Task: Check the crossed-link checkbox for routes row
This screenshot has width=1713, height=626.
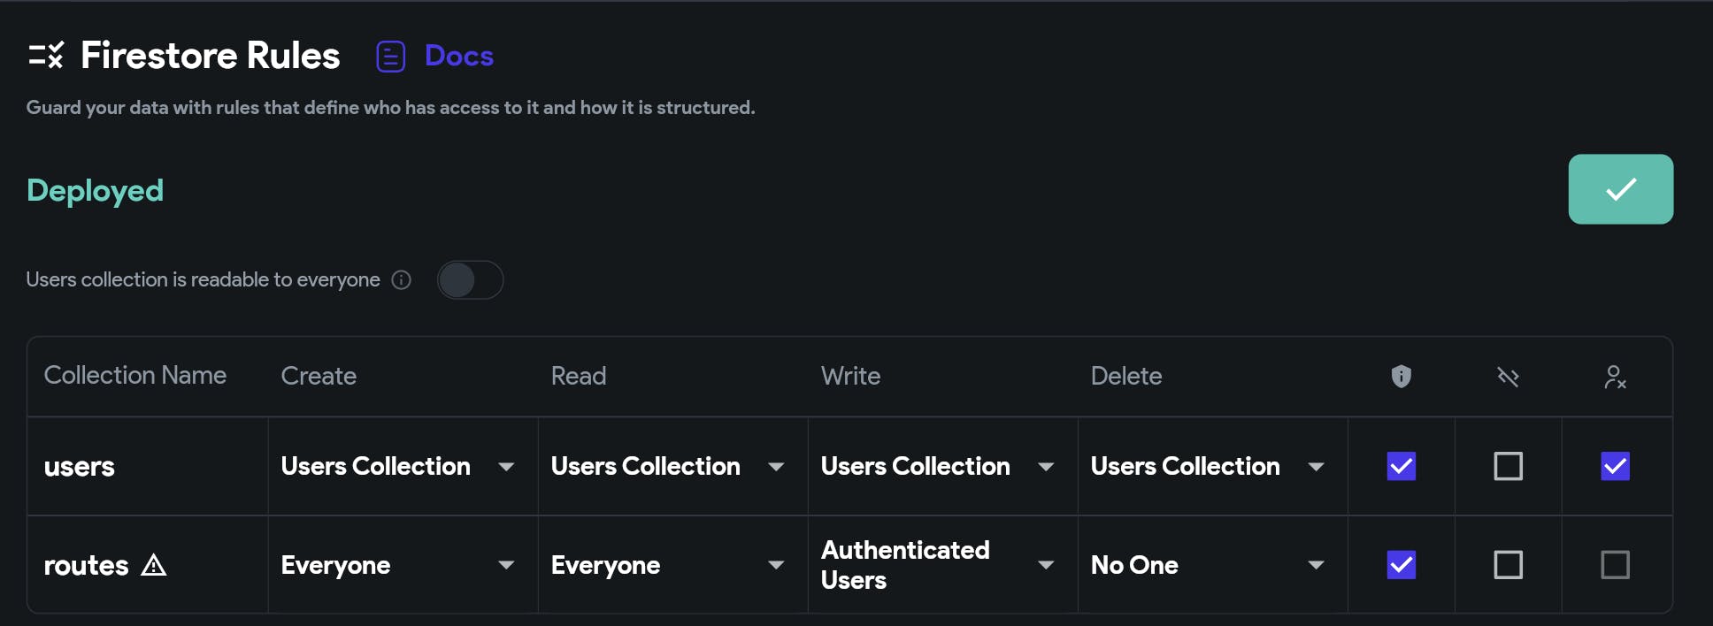Action: pos(1508,565)
